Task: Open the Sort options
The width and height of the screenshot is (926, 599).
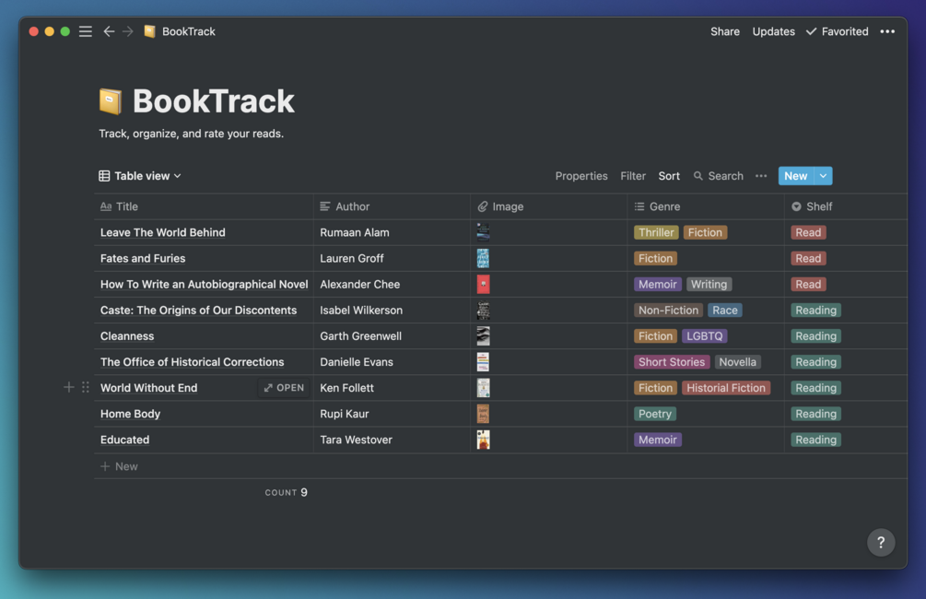Action: (x=669, y=176)
